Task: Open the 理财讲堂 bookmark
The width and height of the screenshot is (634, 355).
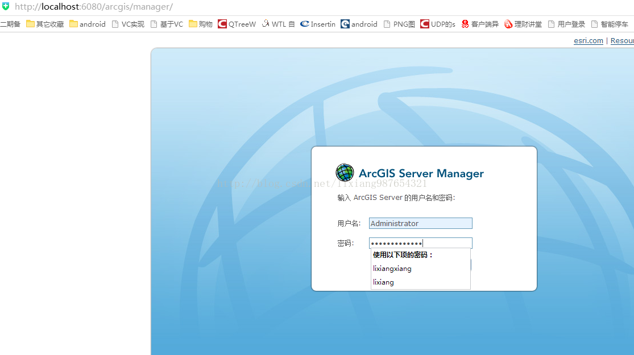Action: (523, 24)
